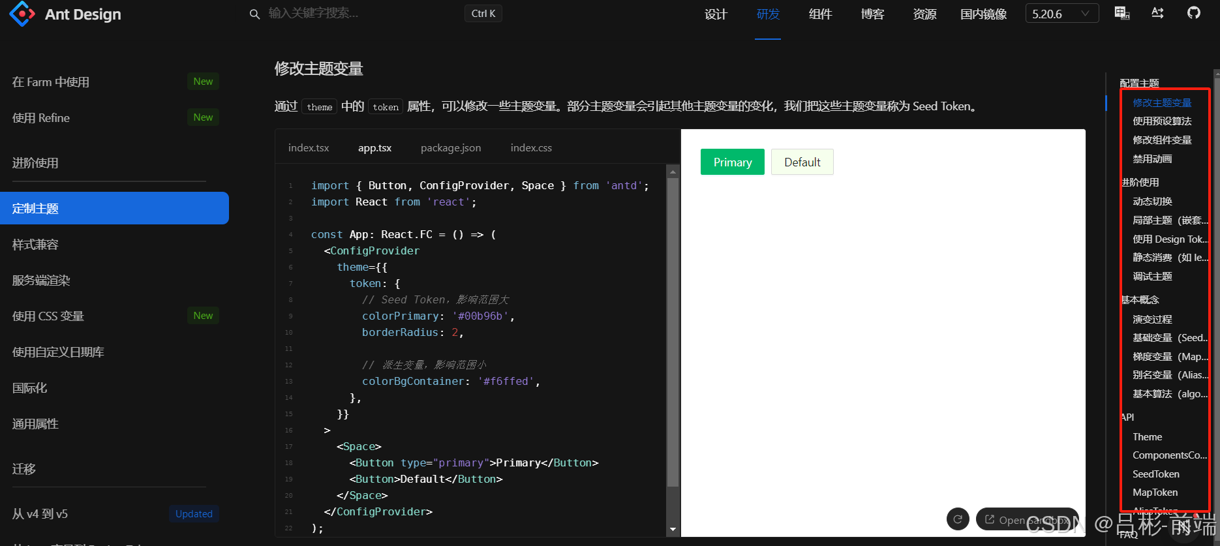Open the 组件 navigation menu

point(820,14)
